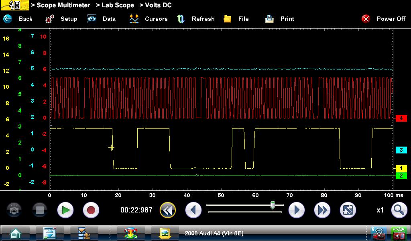Image resolution: width=411 pixels, height=241 pixels.
Task: Step forward one frame with the right arrow
Action: tap(297, 210)
